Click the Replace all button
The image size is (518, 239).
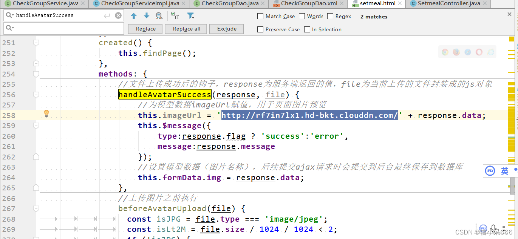[x=187, y=29]
